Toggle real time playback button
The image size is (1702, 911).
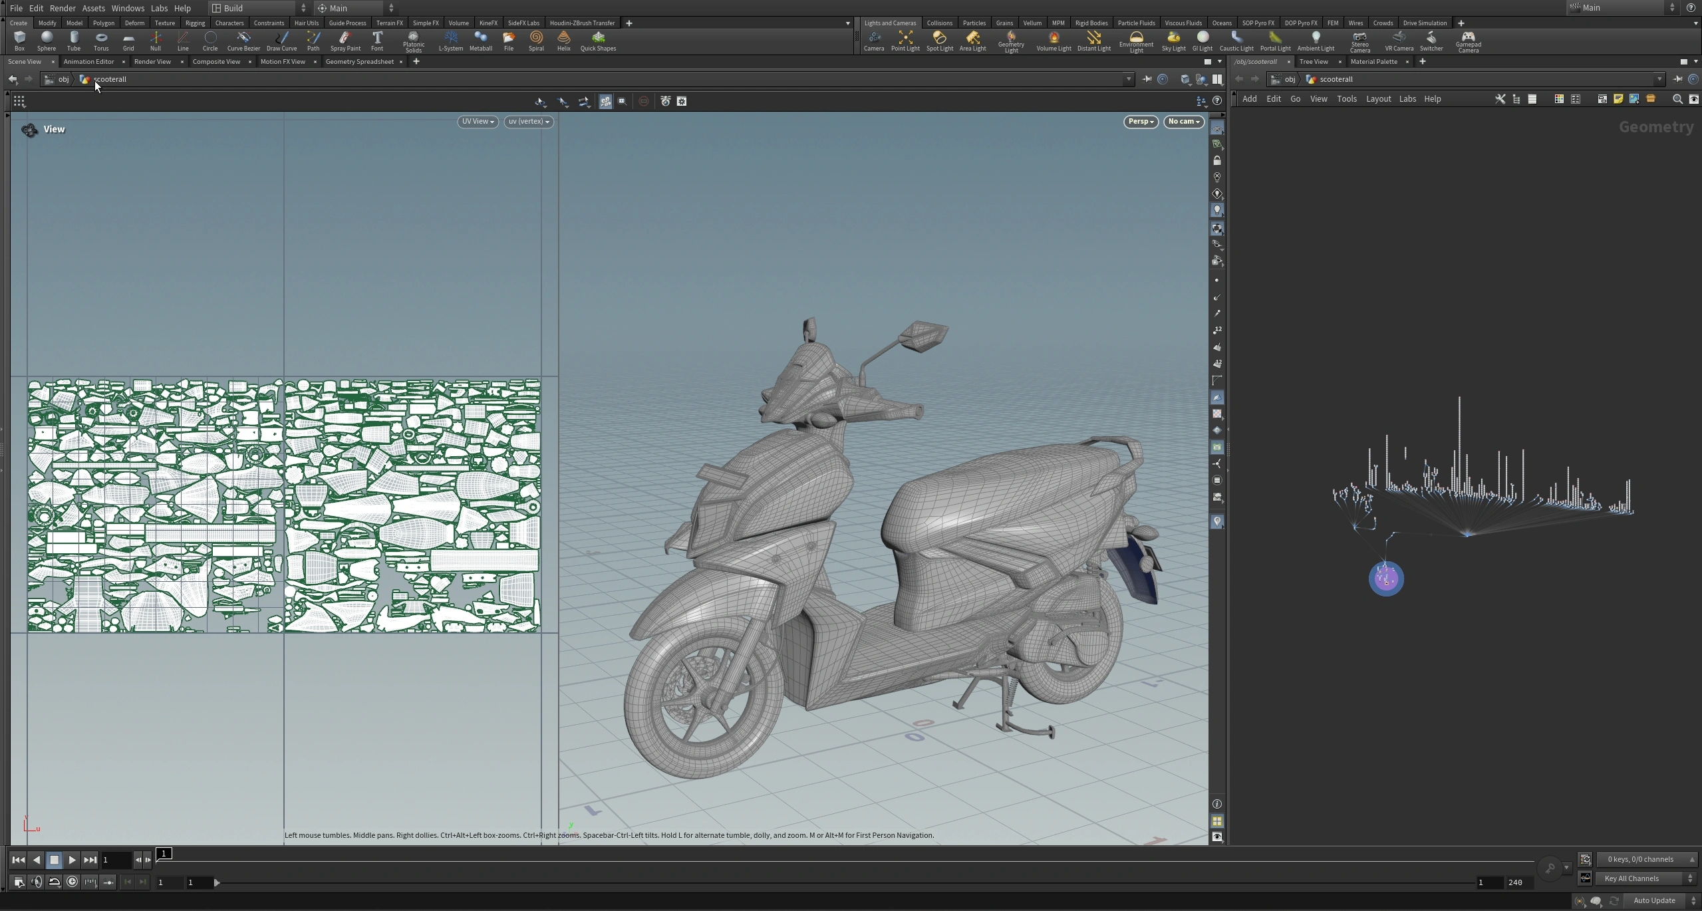pos(72,882)
